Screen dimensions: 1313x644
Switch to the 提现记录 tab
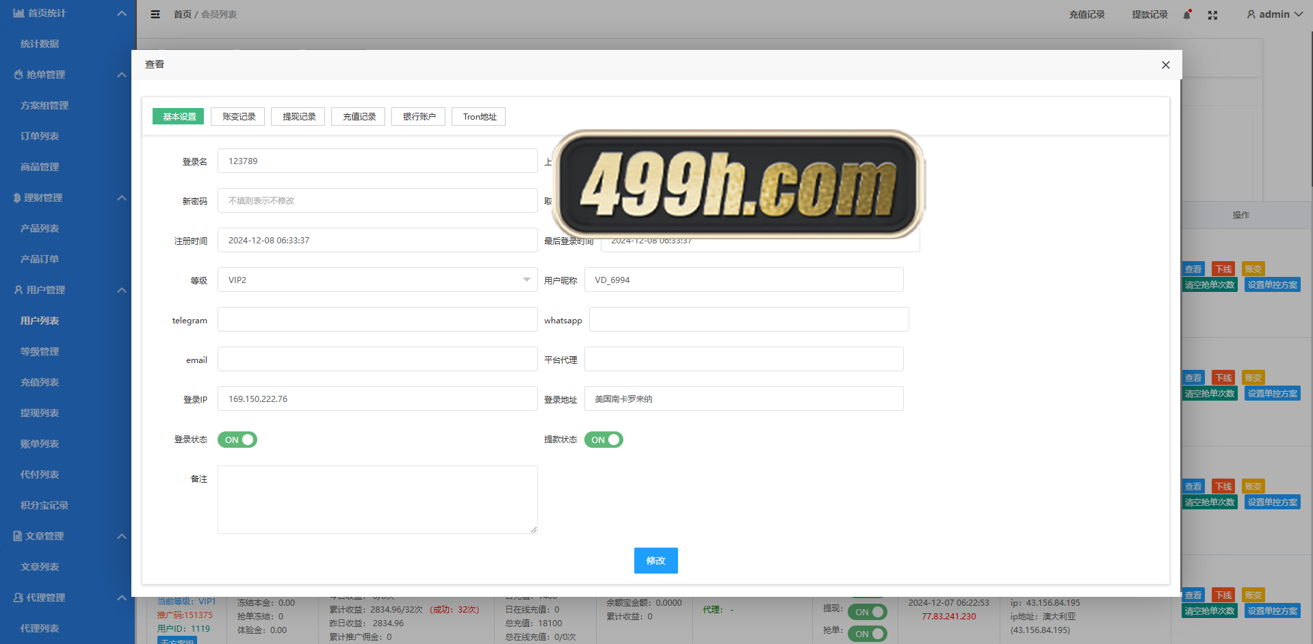click(x=299, y=117)
